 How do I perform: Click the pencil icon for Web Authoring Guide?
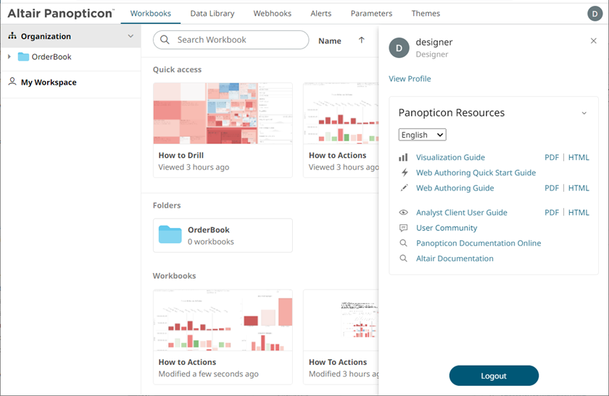click(x=404, y=188)
